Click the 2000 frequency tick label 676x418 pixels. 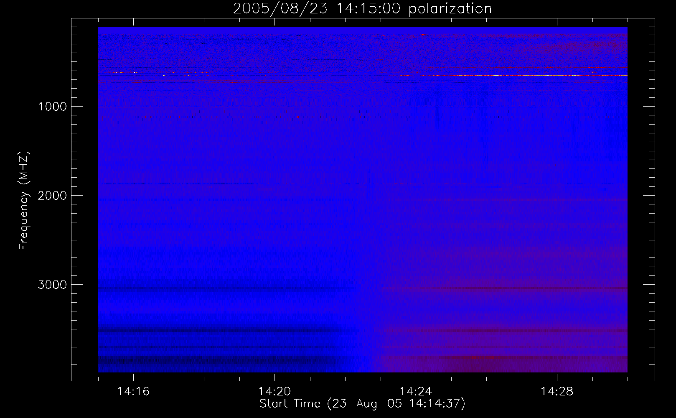(x=53, y=196)
